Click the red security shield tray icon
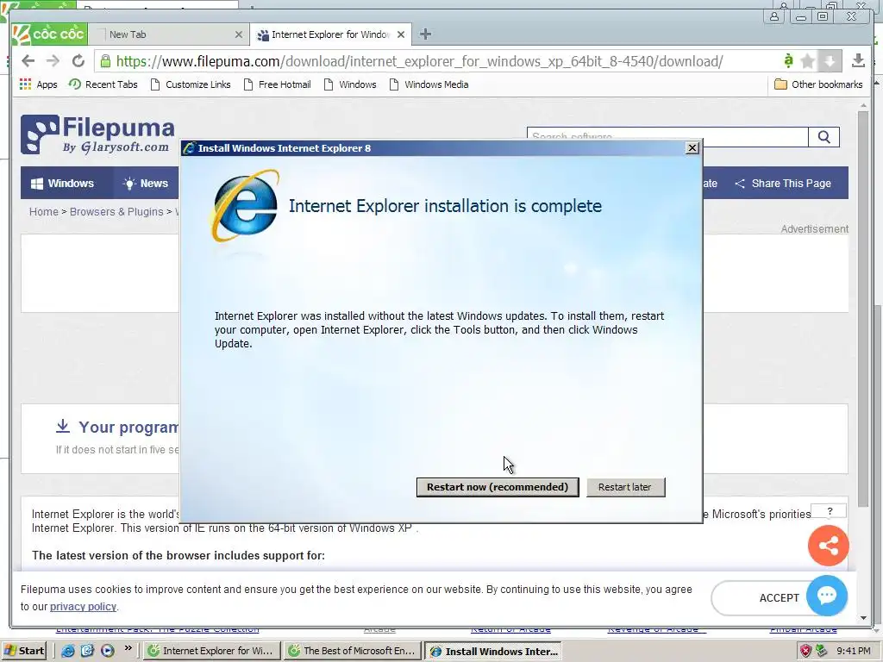 [x=805, y=651]
